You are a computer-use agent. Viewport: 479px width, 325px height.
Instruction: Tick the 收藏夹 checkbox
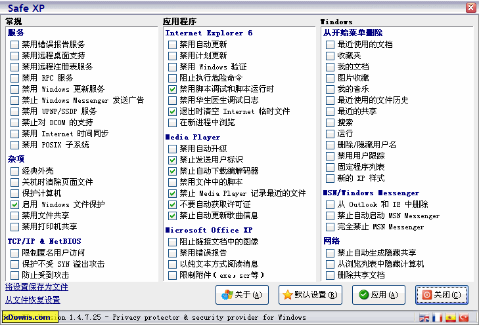330,56
